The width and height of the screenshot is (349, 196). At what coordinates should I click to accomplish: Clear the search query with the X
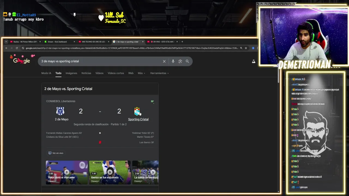[164, 61]
